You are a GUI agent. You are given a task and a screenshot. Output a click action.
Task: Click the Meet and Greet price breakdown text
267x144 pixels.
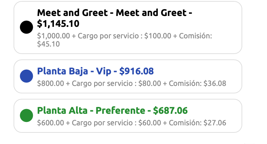click(x=125, y=40)
